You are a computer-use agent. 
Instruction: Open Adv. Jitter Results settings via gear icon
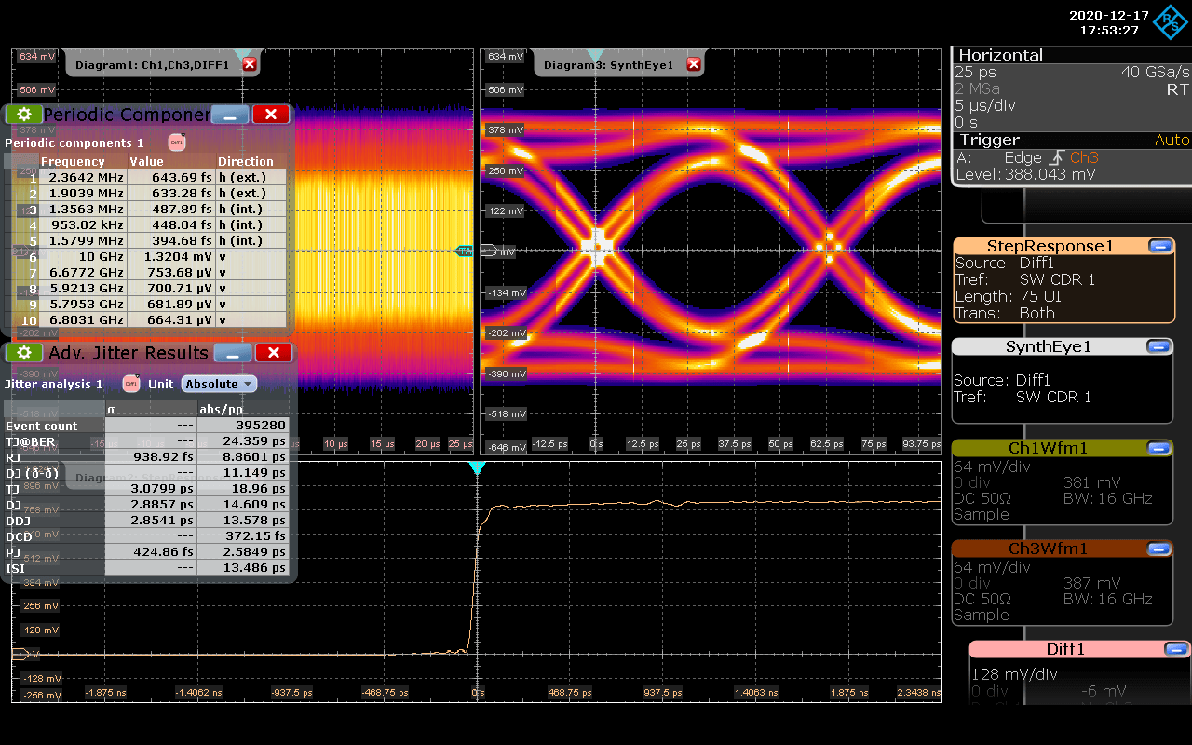(x=24, y=353)
